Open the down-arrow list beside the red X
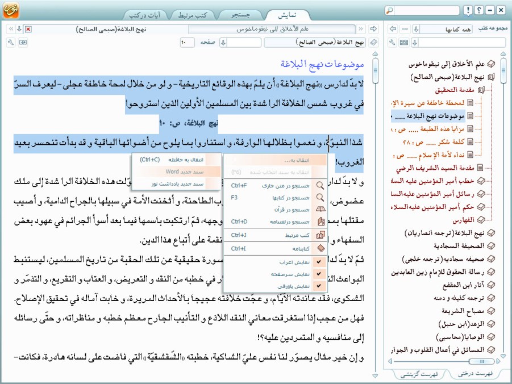The width and height of the screenshot is (512, 384). (x=19, y=29)
